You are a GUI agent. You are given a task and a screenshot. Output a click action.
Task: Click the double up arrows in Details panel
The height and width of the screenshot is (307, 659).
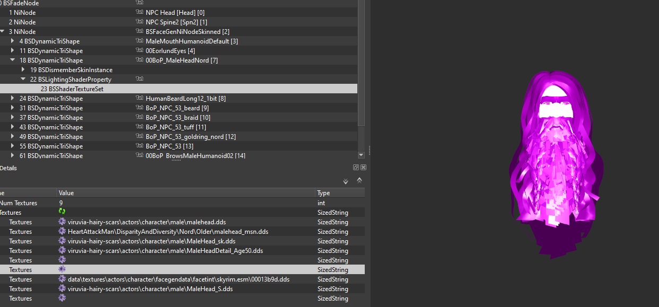pos(359,180)
